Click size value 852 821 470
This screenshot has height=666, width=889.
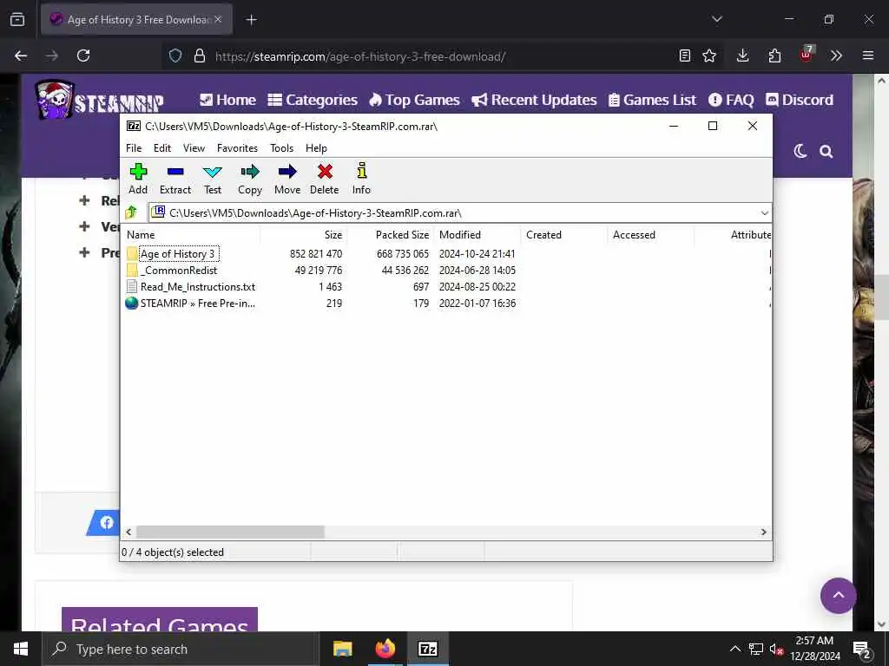click(316, 254)
